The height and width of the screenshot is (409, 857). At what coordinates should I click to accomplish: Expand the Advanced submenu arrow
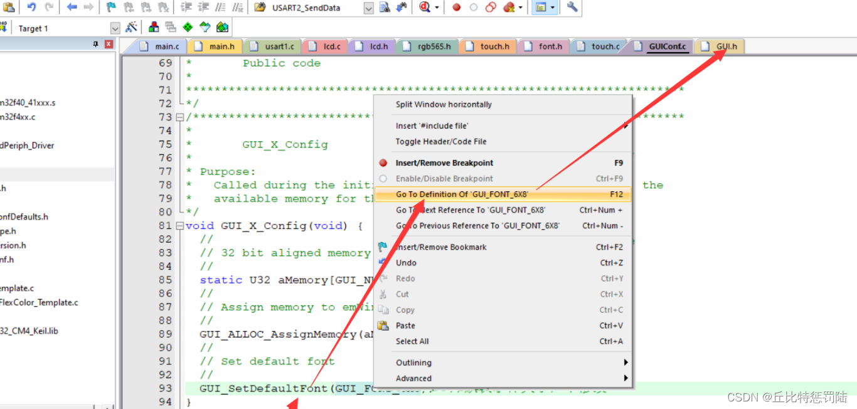click(625, 378)
